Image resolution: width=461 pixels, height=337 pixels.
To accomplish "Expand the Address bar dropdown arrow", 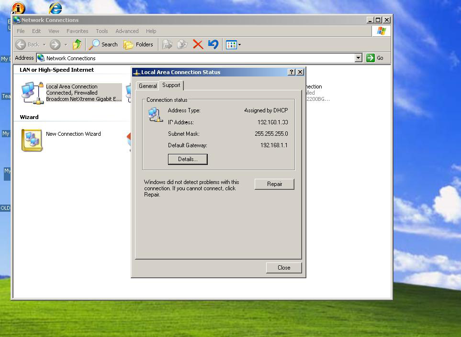I will [358, 58].
